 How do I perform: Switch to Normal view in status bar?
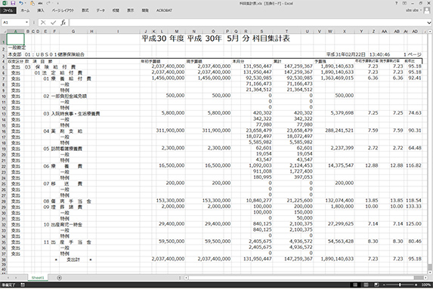coord(355,284)
